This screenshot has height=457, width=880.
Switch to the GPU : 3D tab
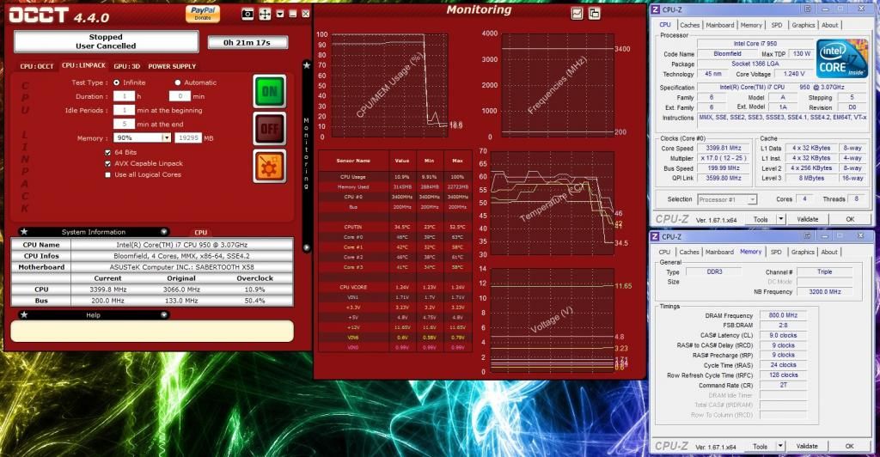127,66
